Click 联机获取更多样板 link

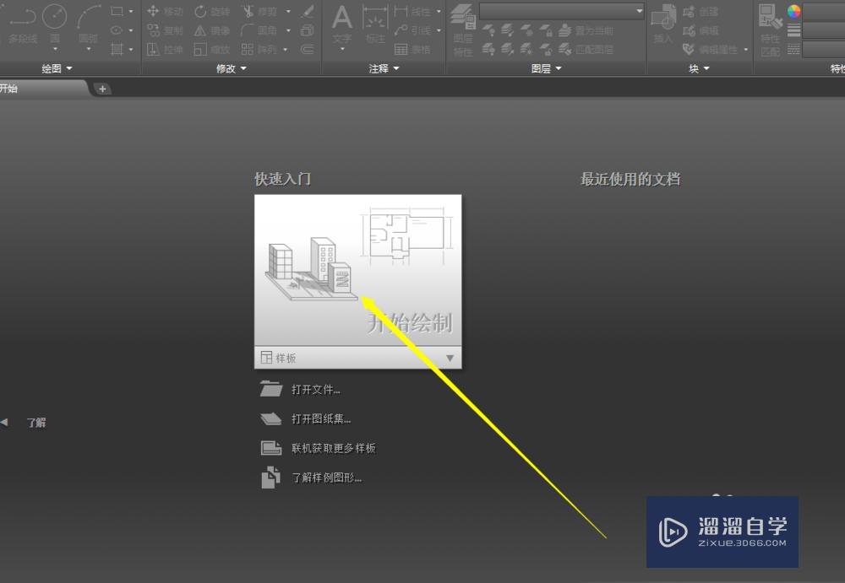point(333,448)
